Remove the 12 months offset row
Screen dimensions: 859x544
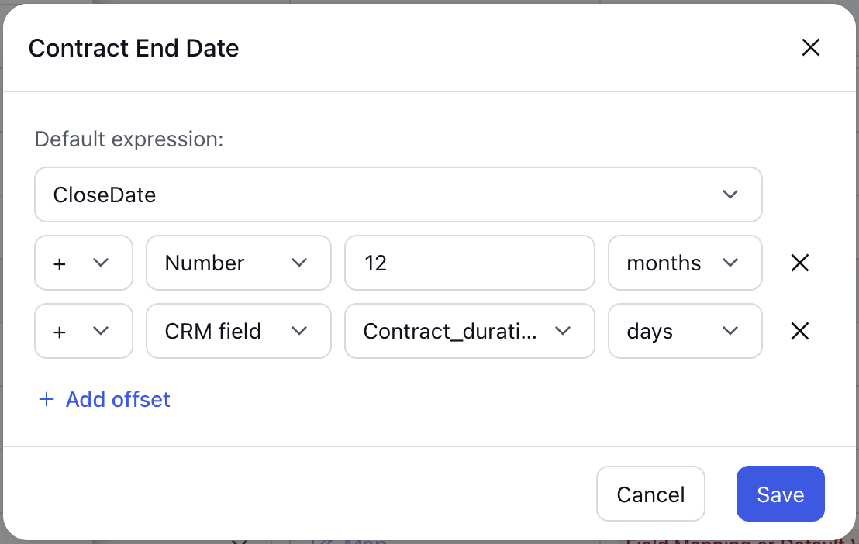pos(800,263)
